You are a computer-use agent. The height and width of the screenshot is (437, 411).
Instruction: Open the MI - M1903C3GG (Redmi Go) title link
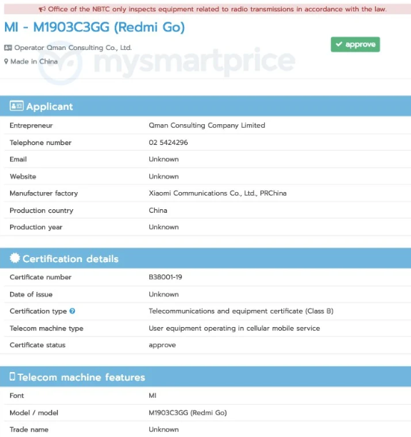click(94, 27)
